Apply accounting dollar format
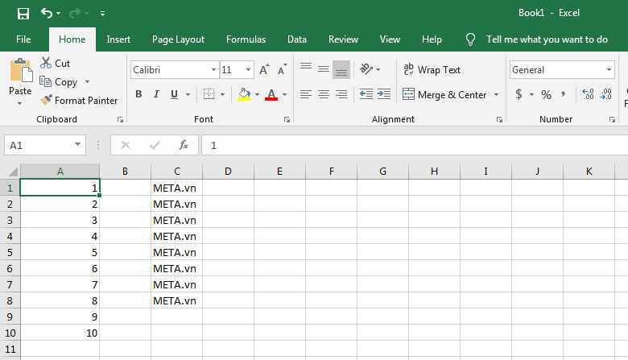Viewport: 628px width, 360px height. pyautogui.click(x=519, y=94)
